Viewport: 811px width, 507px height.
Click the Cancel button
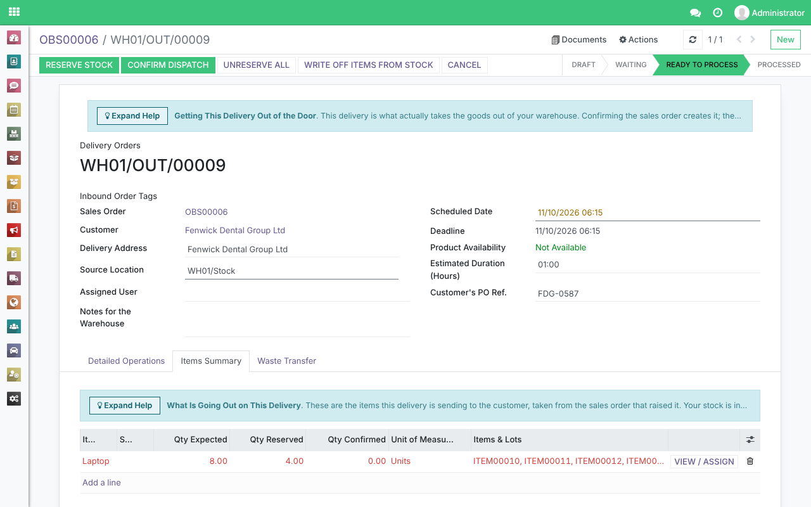464,65
